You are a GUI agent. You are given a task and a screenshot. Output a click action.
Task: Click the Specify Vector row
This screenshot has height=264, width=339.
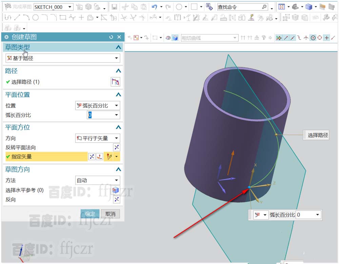point(46,157)
